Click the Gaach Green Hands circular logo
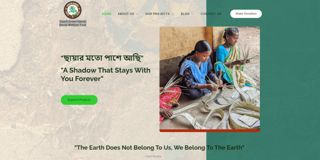This screenshot has width=320, height=160. (x=73, y=10)
